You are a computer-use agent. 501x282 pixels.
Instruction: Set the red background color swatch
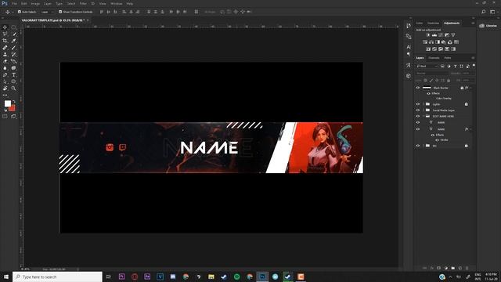point(13,109)
